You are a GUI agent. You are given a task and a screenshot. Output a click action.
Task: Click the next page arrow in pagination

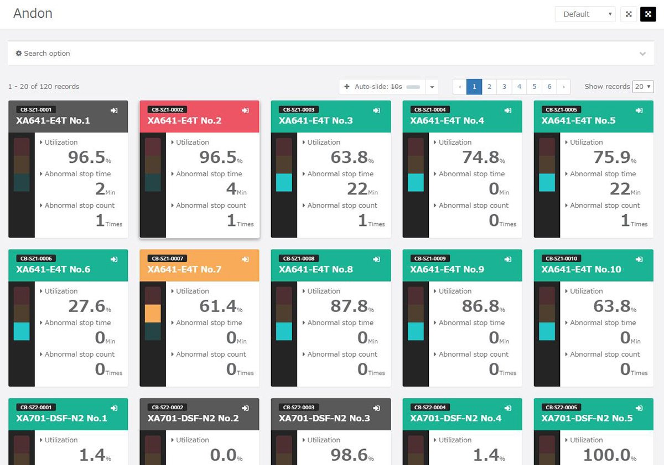point(563,87)
